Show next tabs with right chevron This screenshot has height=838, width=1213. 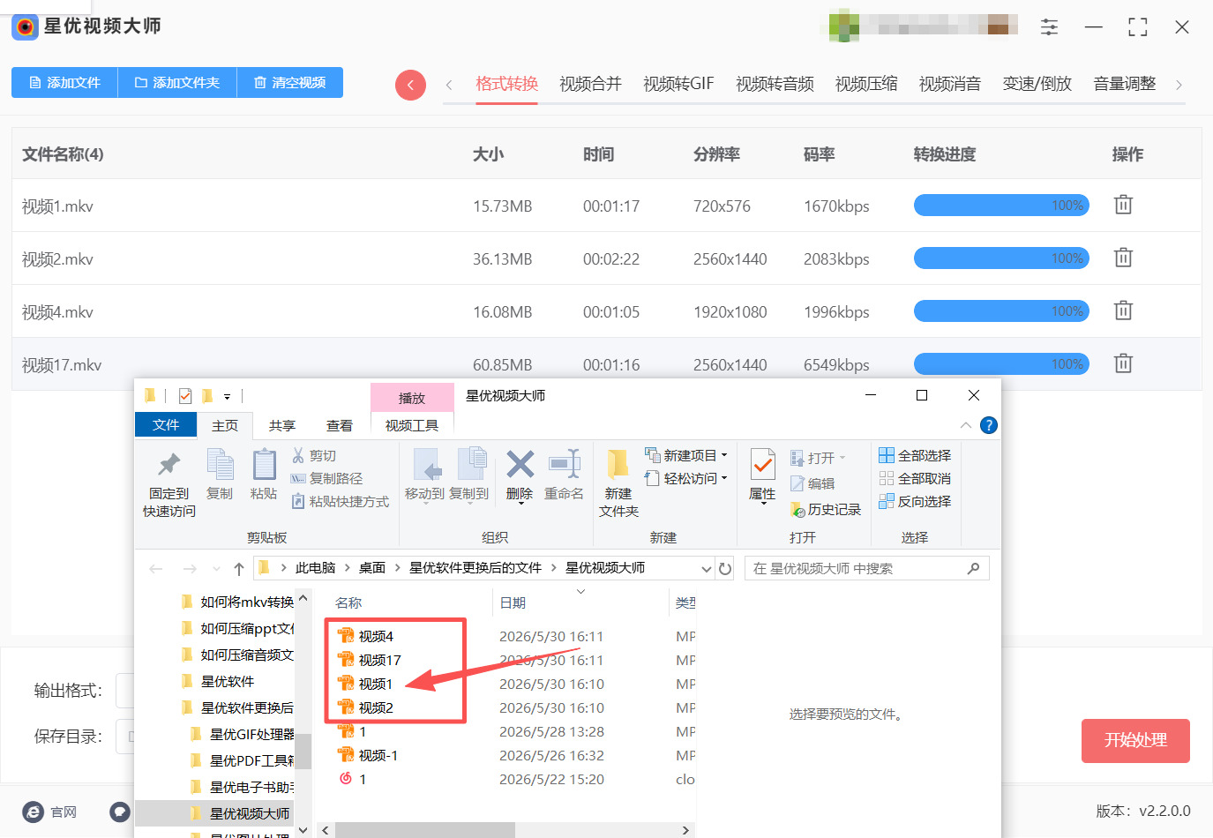(x=1179, y=85)
